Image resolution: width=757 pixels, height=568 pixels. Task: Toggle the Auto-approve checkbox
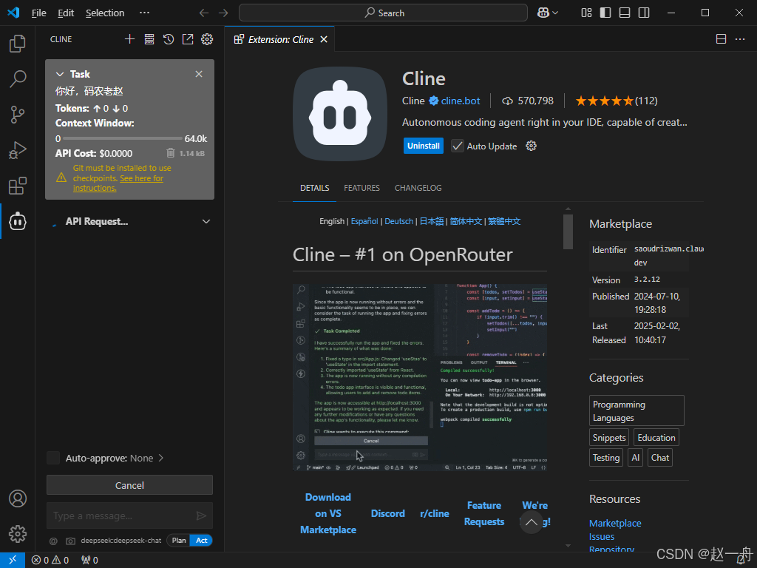tap(53, 458)
